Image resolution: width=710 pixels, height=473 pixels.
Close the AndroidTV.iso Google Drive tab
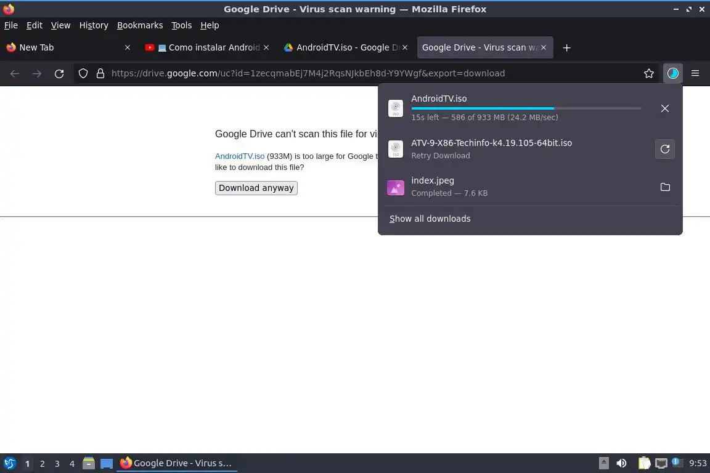[405, 47]
